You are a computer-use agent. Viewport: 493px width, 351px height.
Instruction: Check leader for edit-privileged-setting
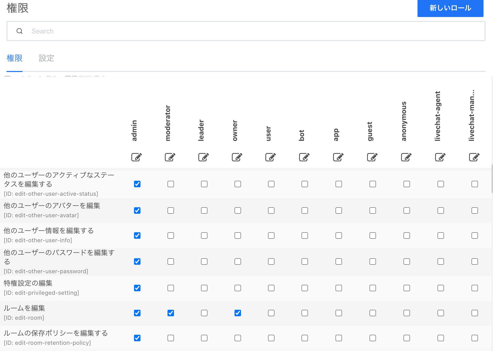[204, 288]
